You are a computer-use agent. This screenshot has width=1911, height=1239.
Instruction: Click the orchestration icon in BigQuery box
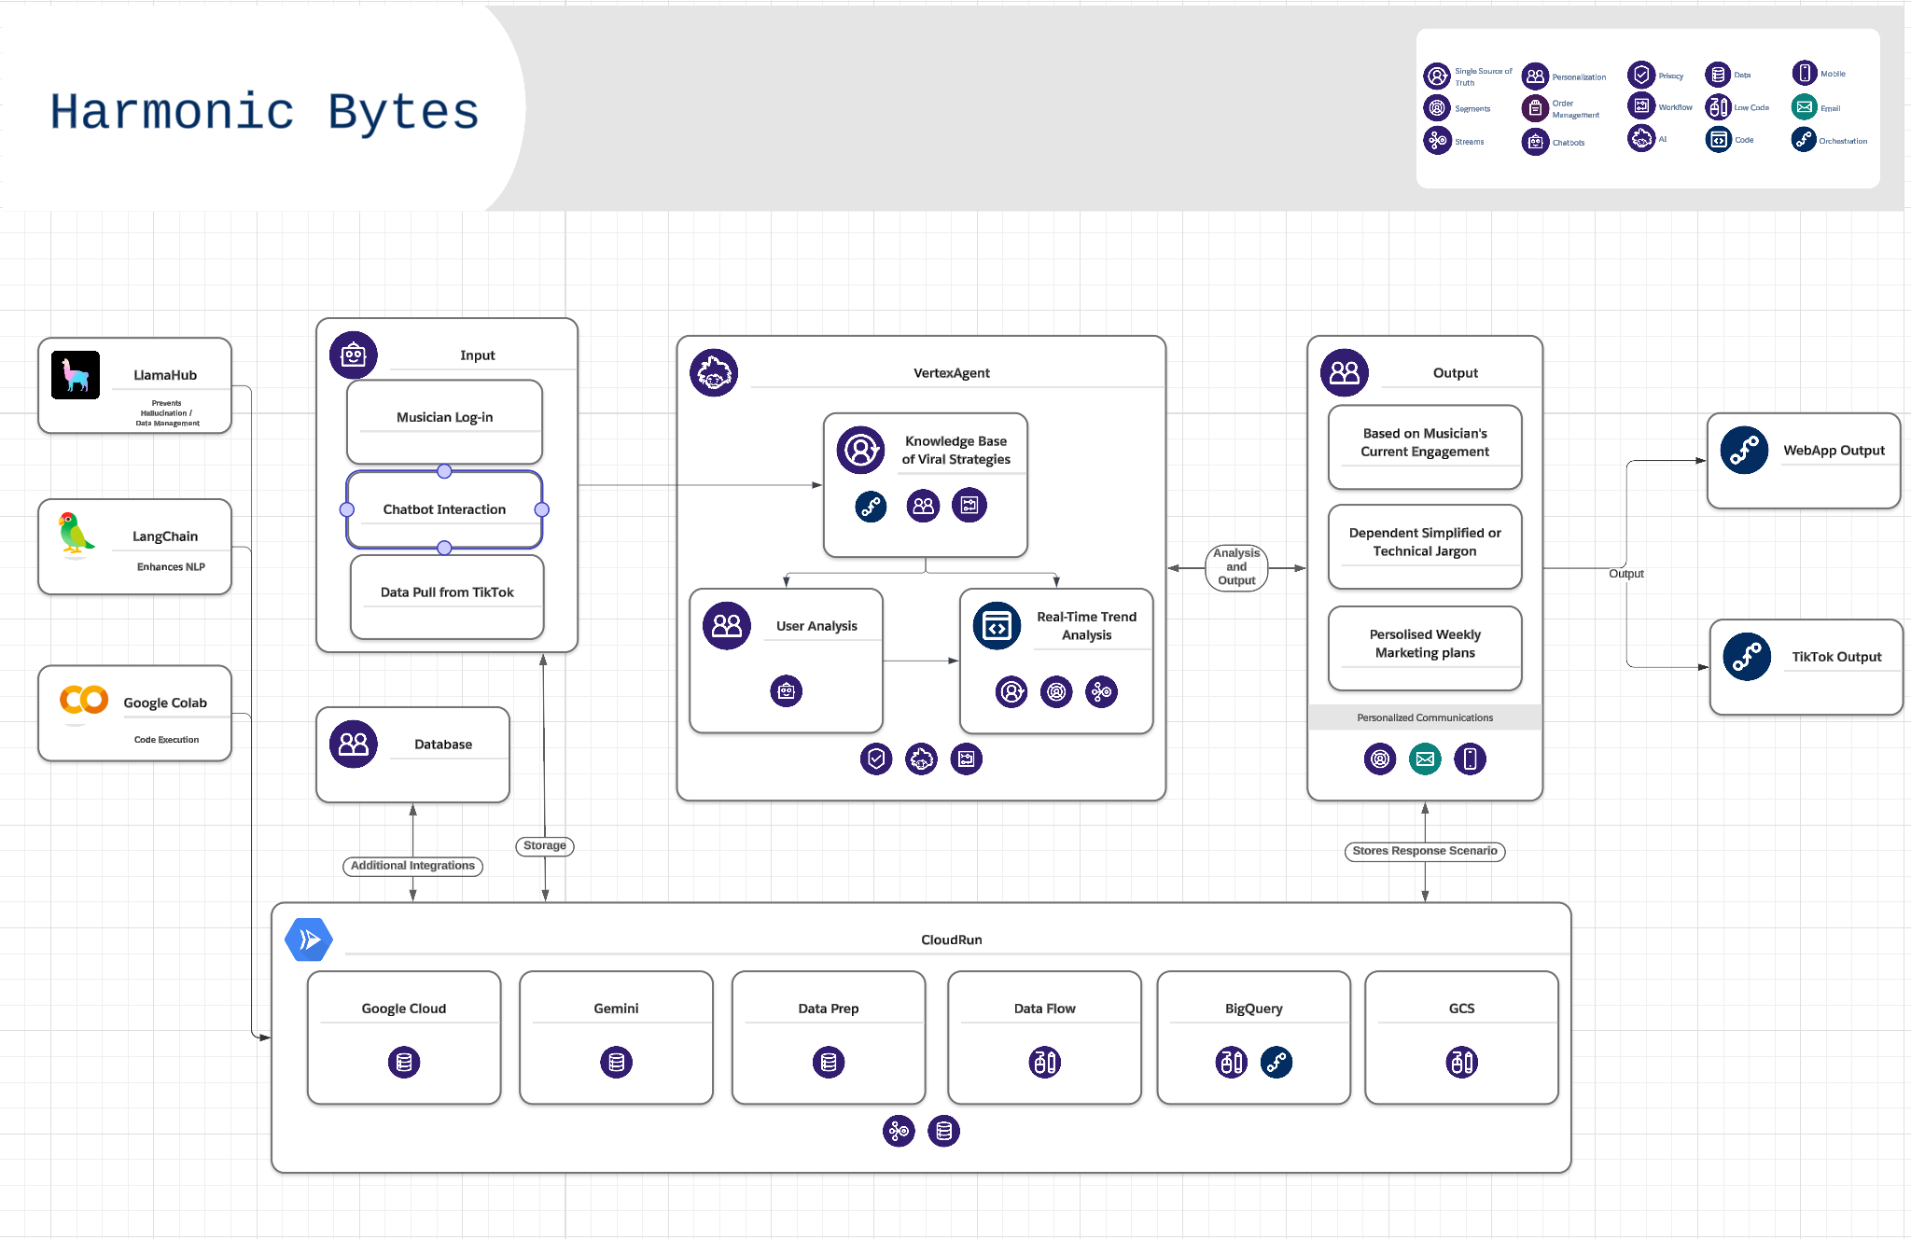point(1276,1062)
